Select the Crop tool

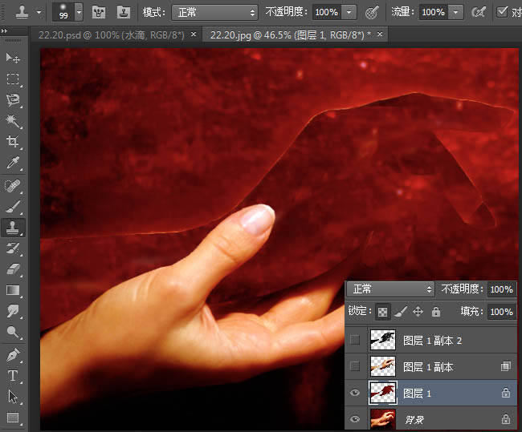[13, 142]
